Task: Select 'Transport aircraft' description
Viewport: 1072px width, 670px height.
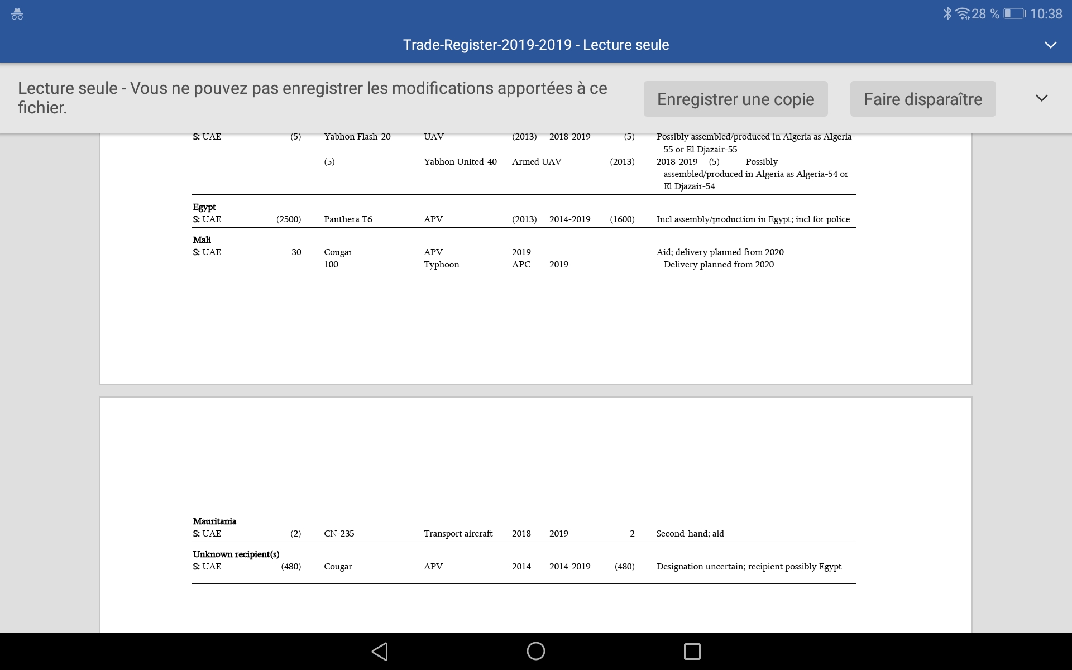Action: (x=458, y=533)
